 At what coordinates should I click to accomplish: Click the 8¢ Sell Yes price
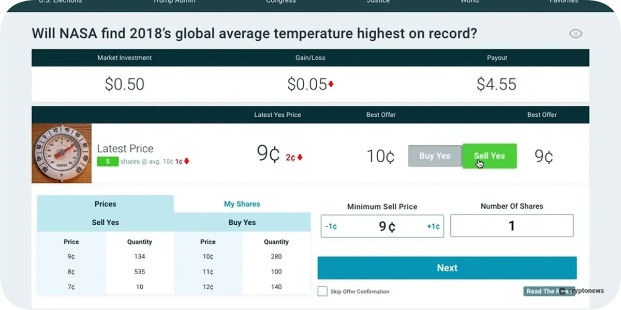click(71, 272)
